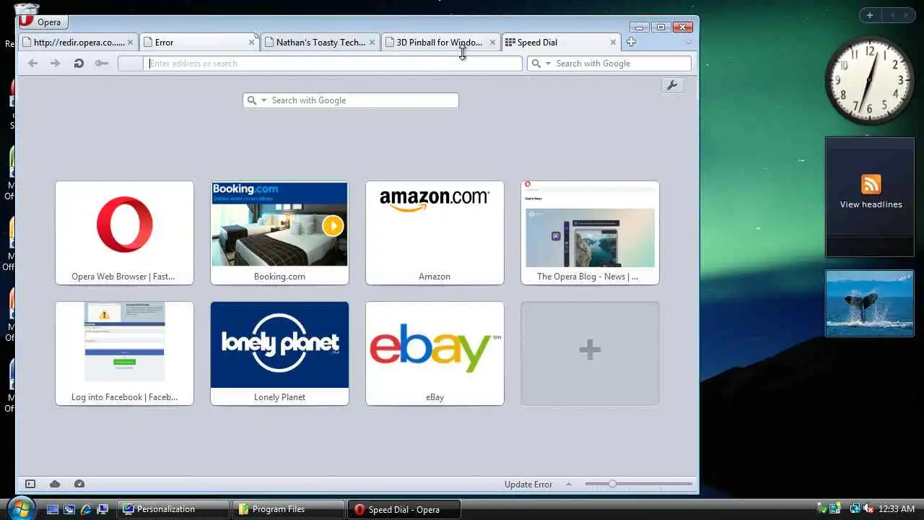The height and width of the screenshot is (520, 924).
Task: Click the network tray icon
Action: 855,509
